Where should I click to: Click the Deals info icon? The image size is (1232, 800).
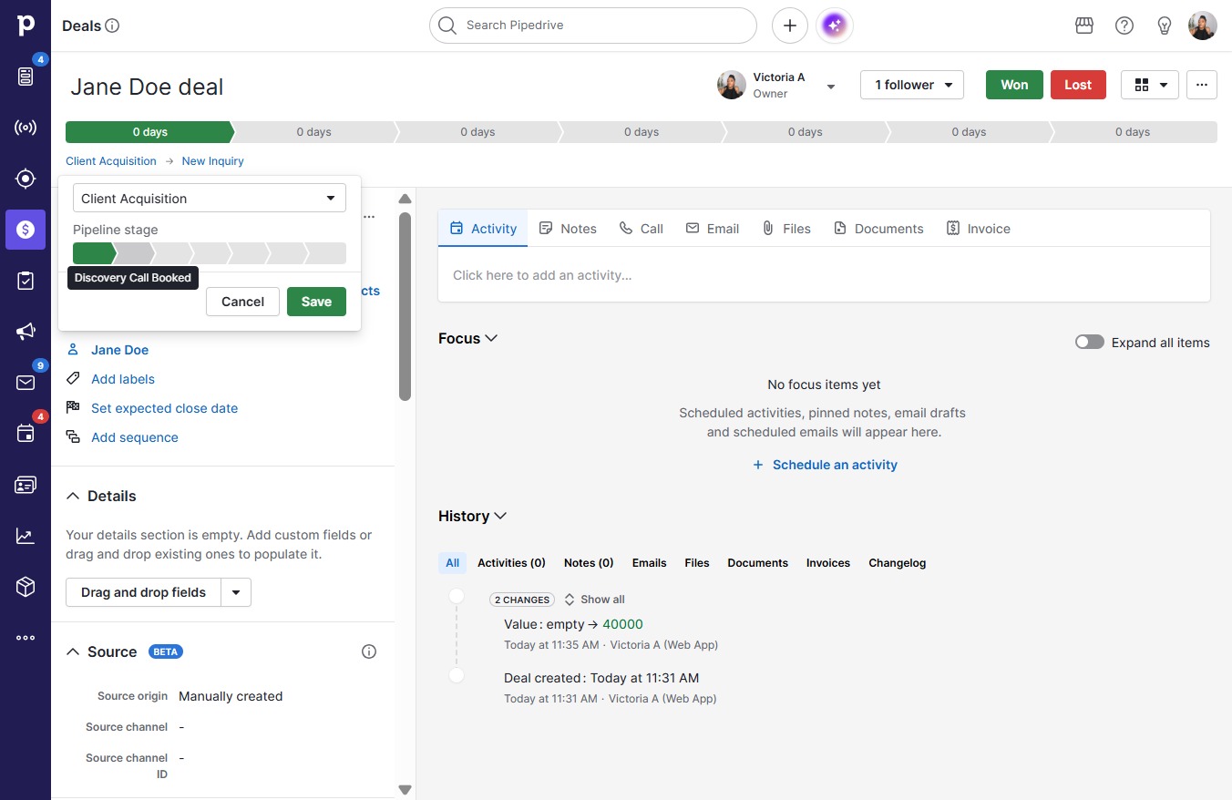click(112, 26)
